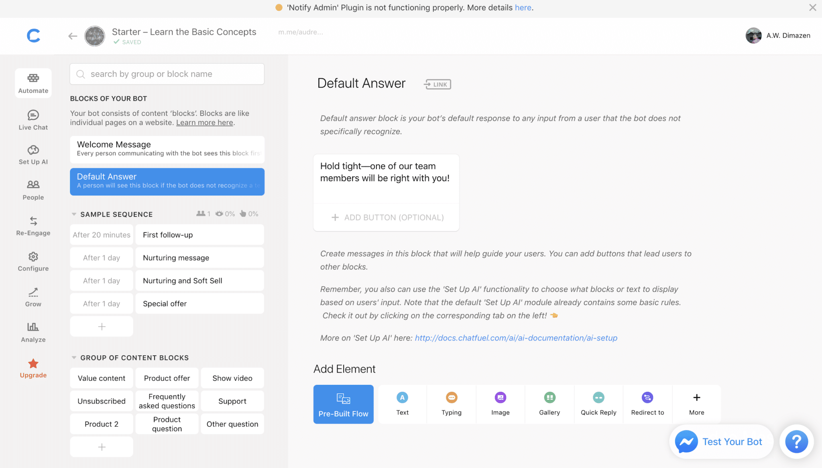
Task: Open the Live Chat section
Action: coord(33,120)
